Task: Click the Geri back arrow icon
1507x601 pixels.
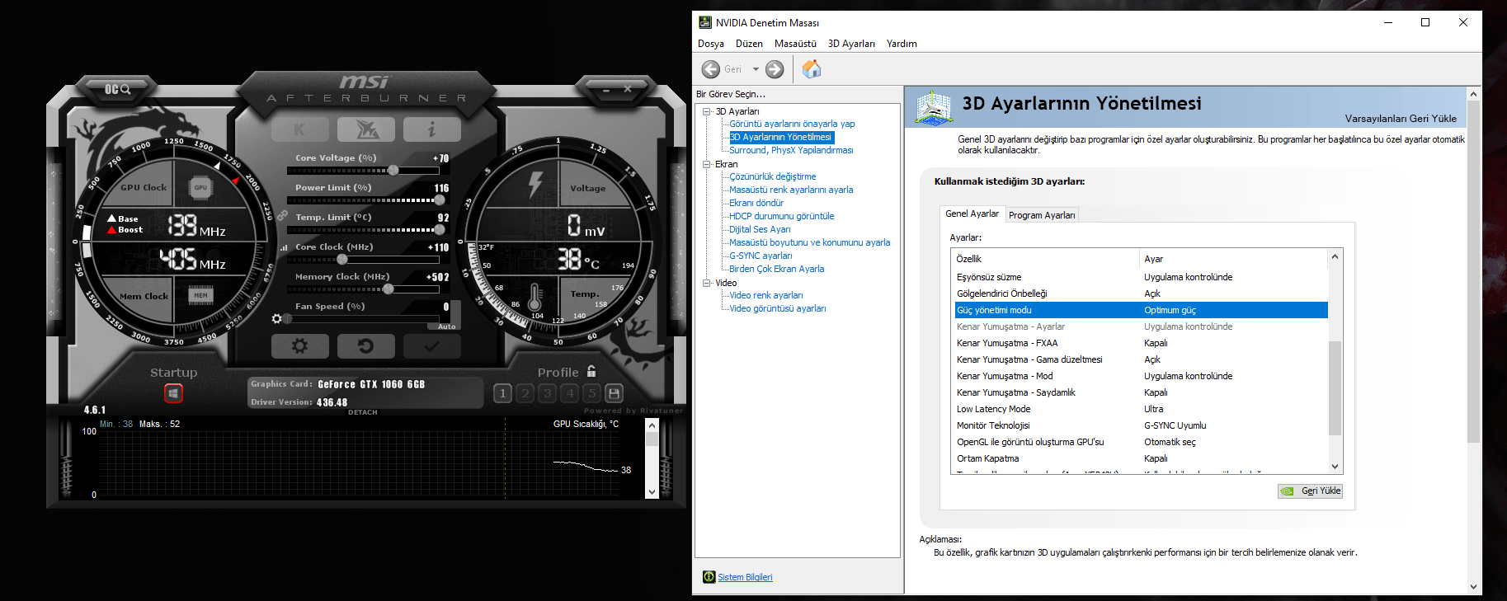Action: (711, 69)
